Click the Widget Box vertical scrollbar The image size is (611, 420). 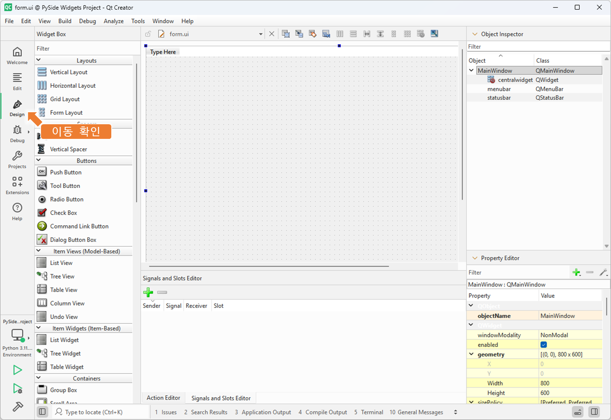tap(136, 133)
